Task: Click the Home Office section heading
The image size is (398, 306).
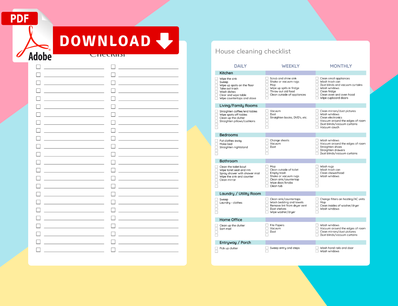Action: pos(231,220)
